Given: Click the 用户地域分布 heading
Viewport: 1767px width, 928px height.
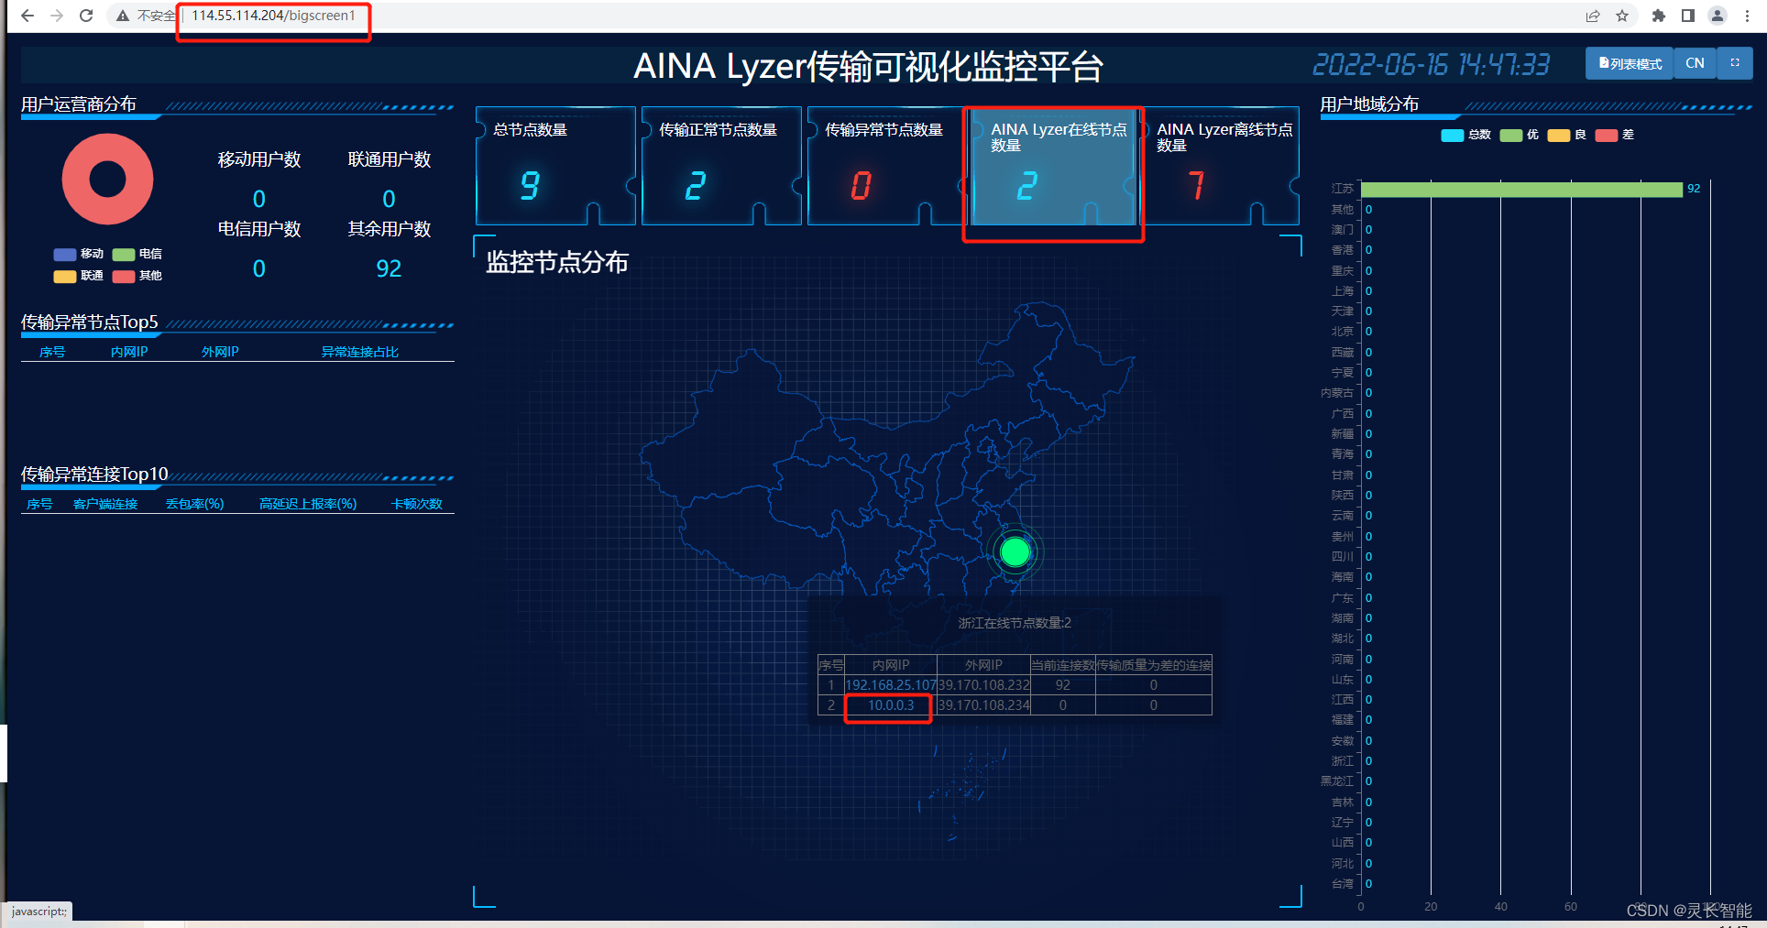Looking at the screenshot, I should click(1369, 104).
